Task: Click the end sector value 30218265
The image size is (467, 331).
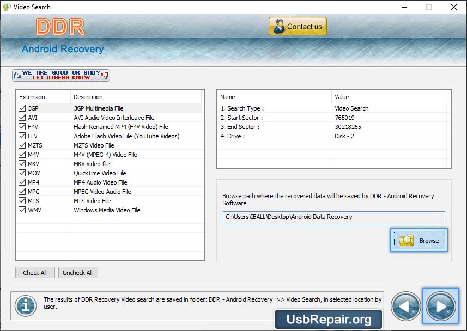Action: [348, 127]
